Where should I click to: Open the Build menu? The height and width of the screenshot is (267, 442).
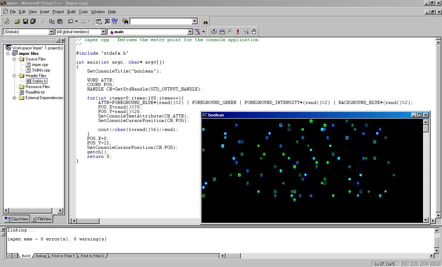point(71,12)
